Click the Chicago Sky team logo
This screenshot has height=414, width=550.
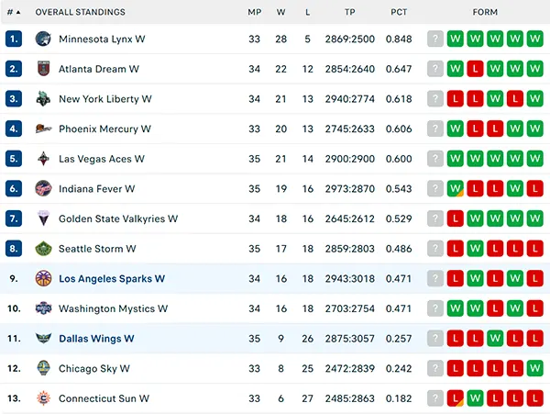43,368
